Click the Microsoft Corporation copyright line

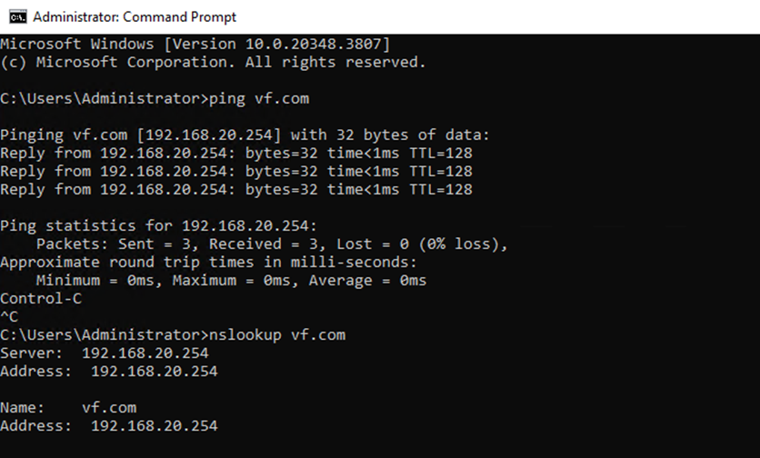pos(213,63)
